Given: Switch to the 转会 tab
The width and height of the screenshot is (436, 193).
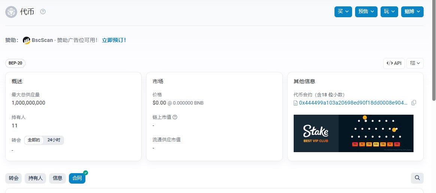Looking at the screenshot, I should click(14, 178).
